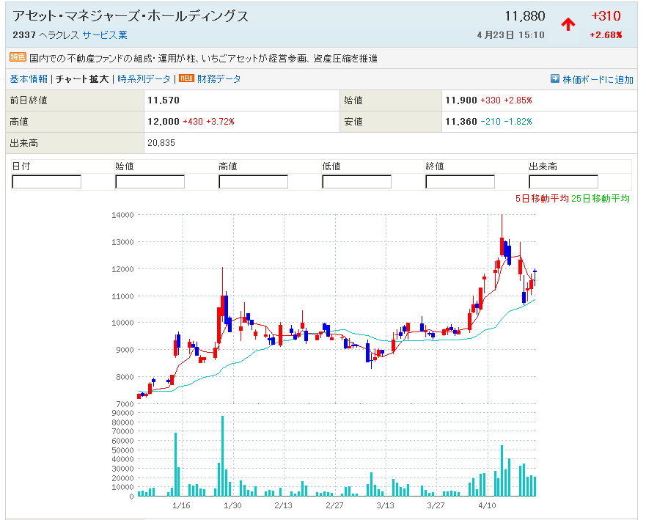This screenshot has height=520, width=646.
Task: Click the 3/13 date label on chart axis
Action: click(385, 505)
